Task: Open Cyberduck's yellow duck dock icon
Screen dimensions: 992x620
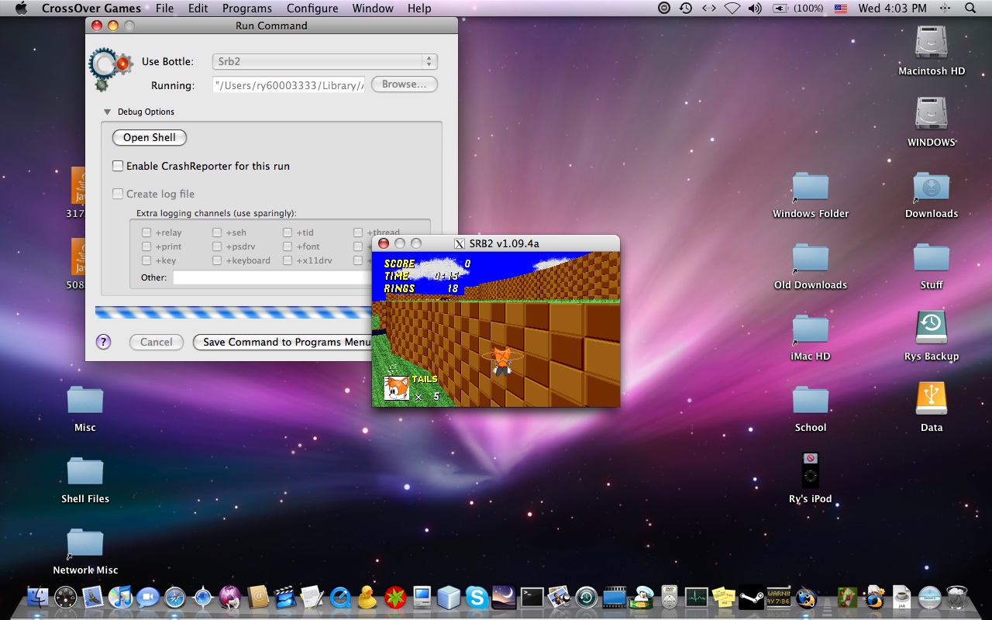Action: click(367, 597)
